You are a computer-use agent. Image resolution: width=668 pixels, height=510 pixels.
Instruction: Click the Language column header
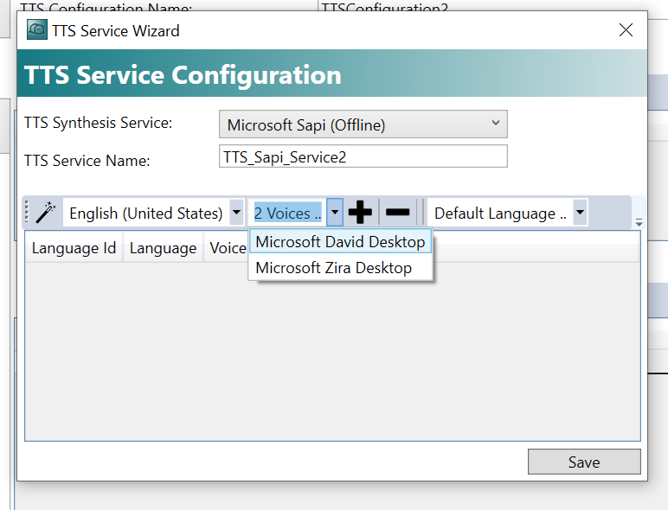[x=163, y=248]
